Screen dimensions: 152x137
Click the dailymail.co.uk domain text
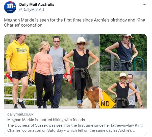tap(20, 114)
